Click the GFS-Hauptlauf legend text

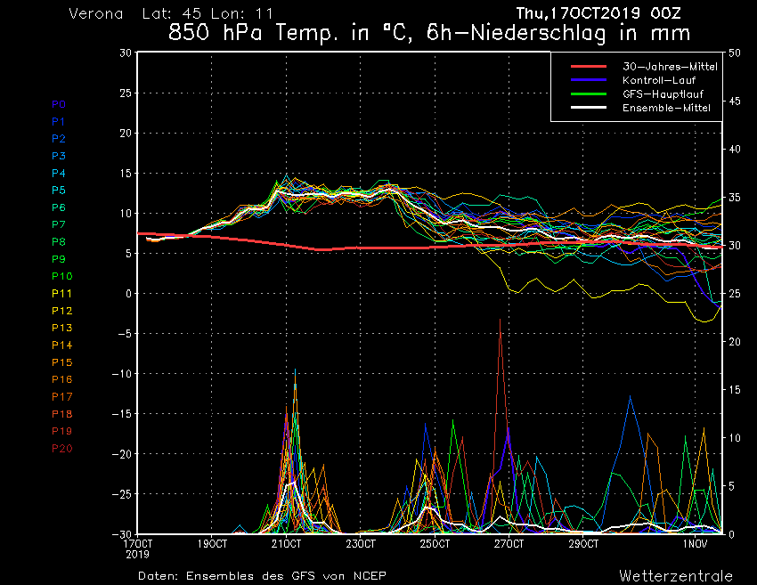coord(663,94)
